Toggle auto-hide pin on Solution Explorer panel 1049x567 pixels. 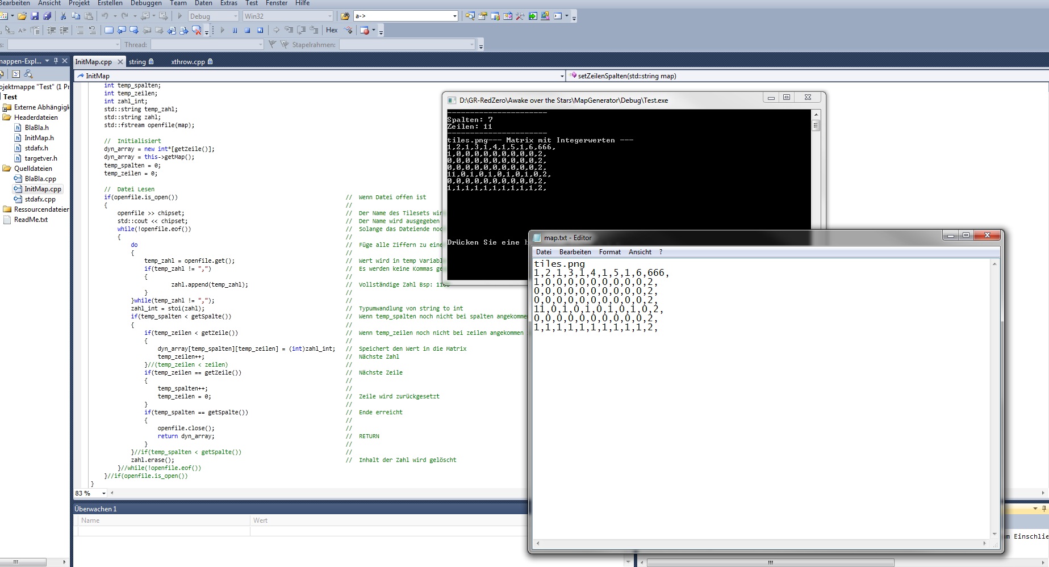click(x=56, y=61)
